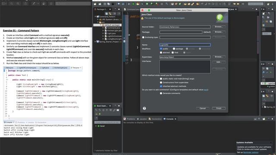Click the Boot Dashboard filter text field
Image resolution: width=276 pixels, height=155 pixels.
[x=107, y=122]
